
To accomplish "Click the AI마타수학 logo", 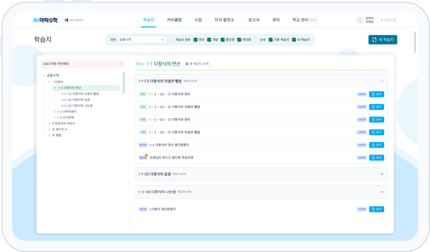I will pos(45,20).
